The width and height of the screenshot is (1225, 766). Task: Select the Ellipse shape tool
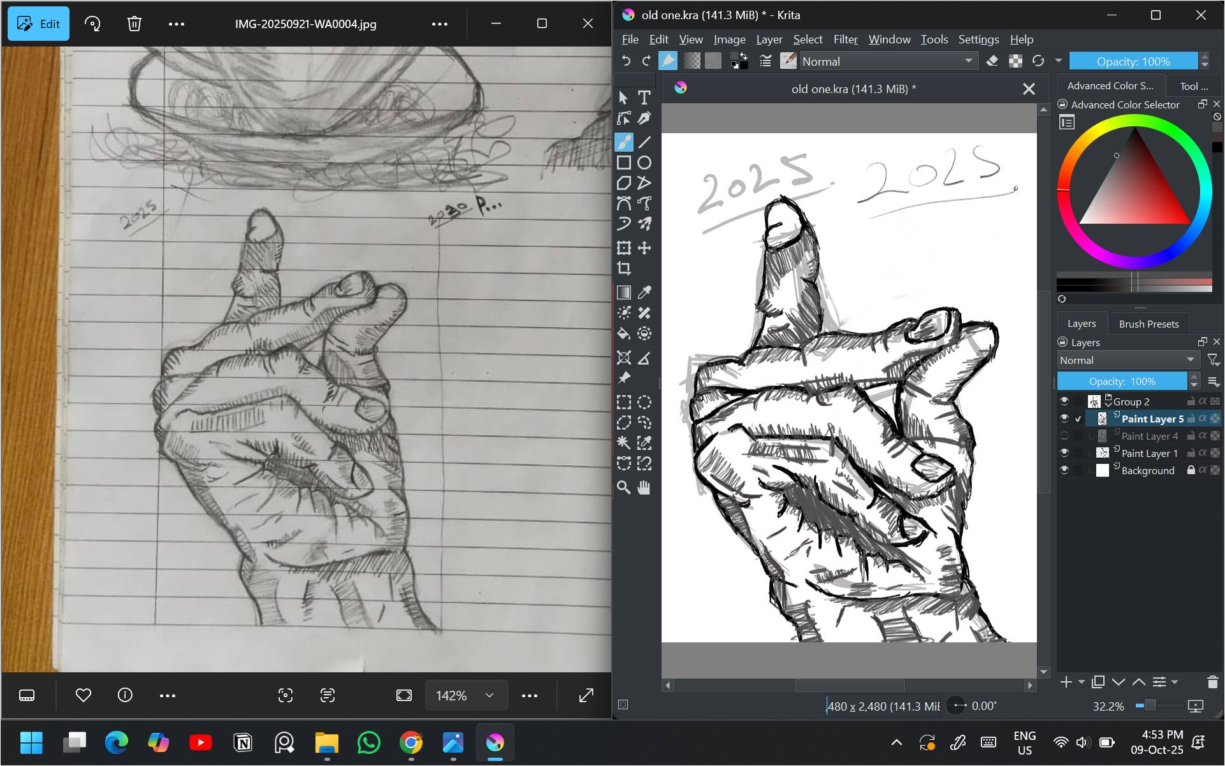coord(644,163)
